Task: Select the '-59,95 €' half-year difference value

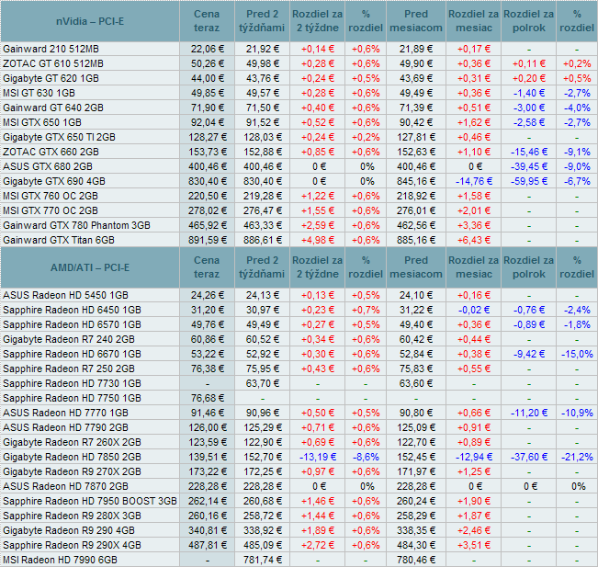Action: point(529,181)
